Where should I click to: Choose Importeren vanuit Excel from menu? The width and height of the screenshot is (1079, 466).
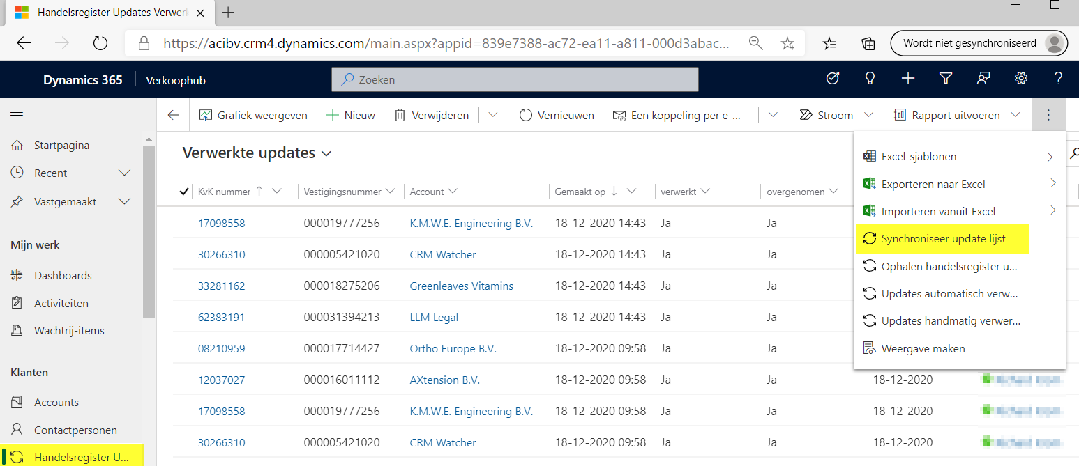point(938,211)
